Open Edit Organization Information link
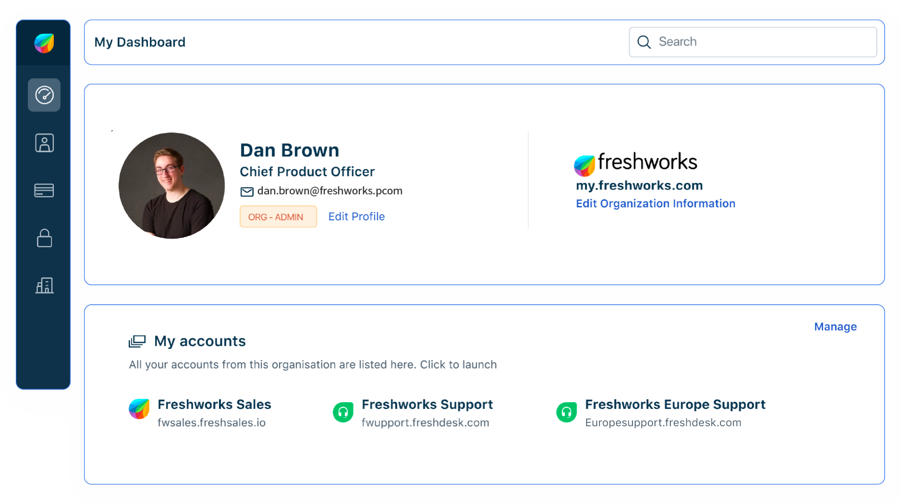The height and width of the screenshot is (504, 901). 655,204
